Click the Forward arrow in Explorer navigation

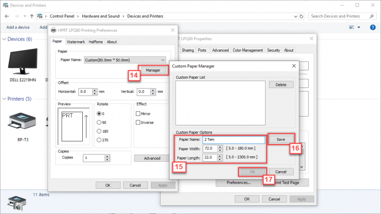click(x=17, y=16)
